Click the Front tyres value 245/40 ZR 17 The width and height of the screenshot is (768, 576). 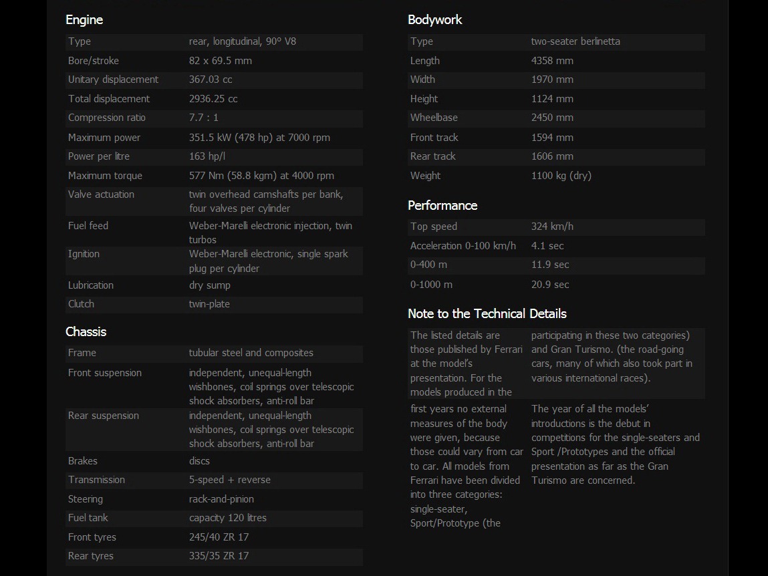click(x=219, y=537)
